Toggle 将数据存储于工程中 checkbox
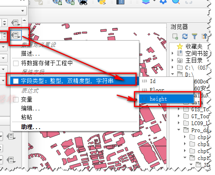Image resolution: width=215 pixels, height=175 pixels. pos(16,63)
